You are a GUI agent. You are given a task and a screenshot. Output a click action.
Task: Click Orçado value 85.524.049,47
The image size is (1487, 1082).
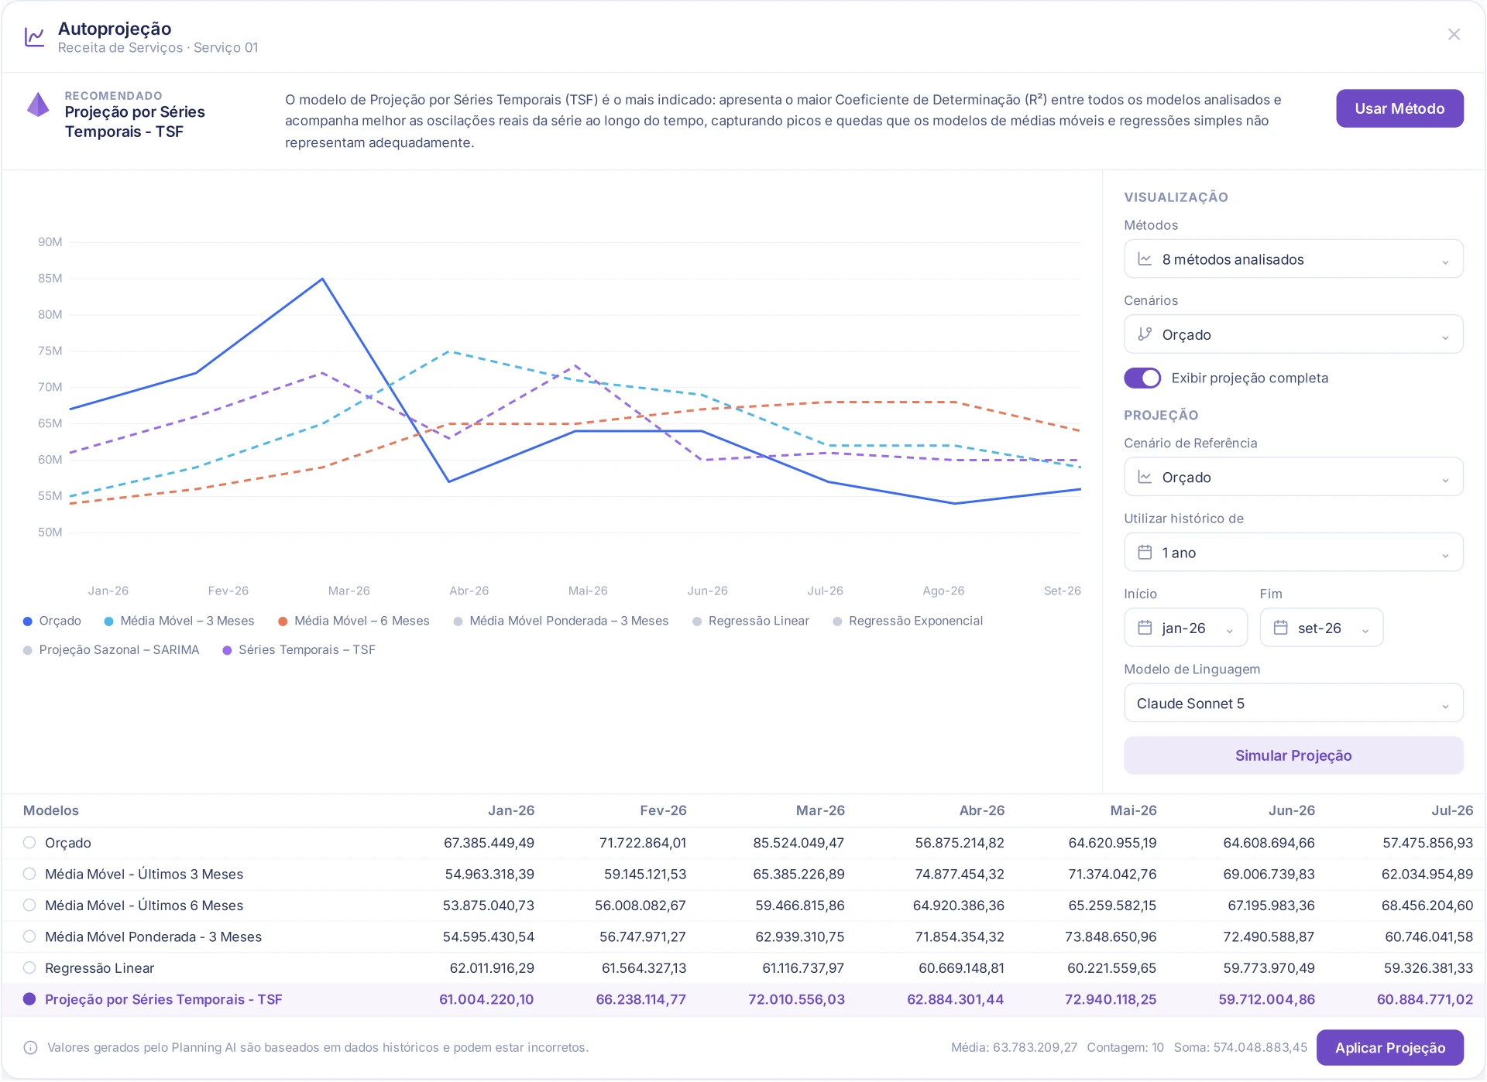pyautogui.click(x=798, y=843)
